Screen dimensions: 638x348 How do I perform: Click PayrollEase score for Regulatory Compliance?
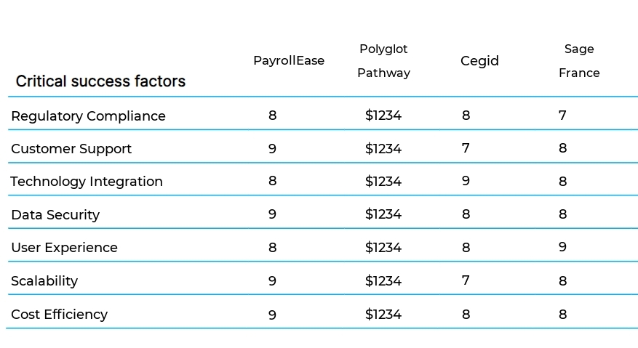[x=272, y=116]
